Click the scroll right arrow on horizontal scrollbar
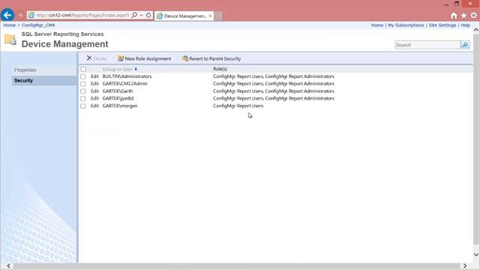 (x=465, y=265)
